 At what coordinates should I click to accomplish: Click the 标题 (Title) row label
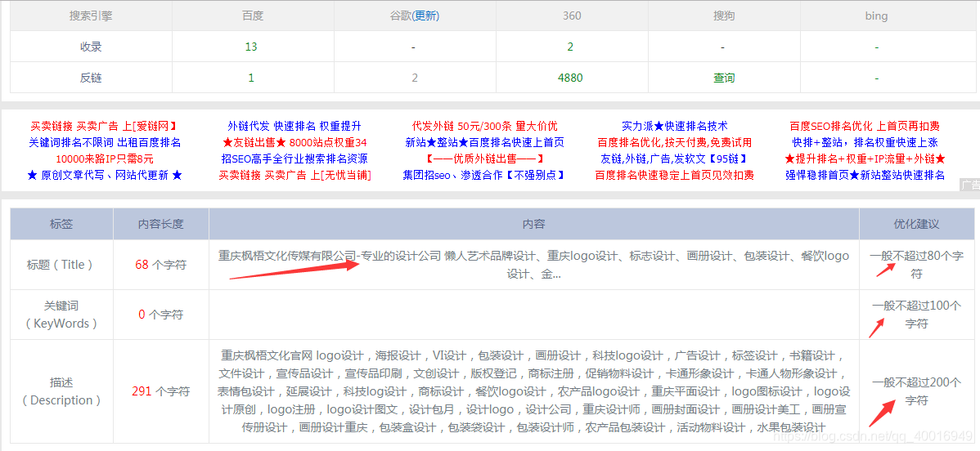pos(61,264)
